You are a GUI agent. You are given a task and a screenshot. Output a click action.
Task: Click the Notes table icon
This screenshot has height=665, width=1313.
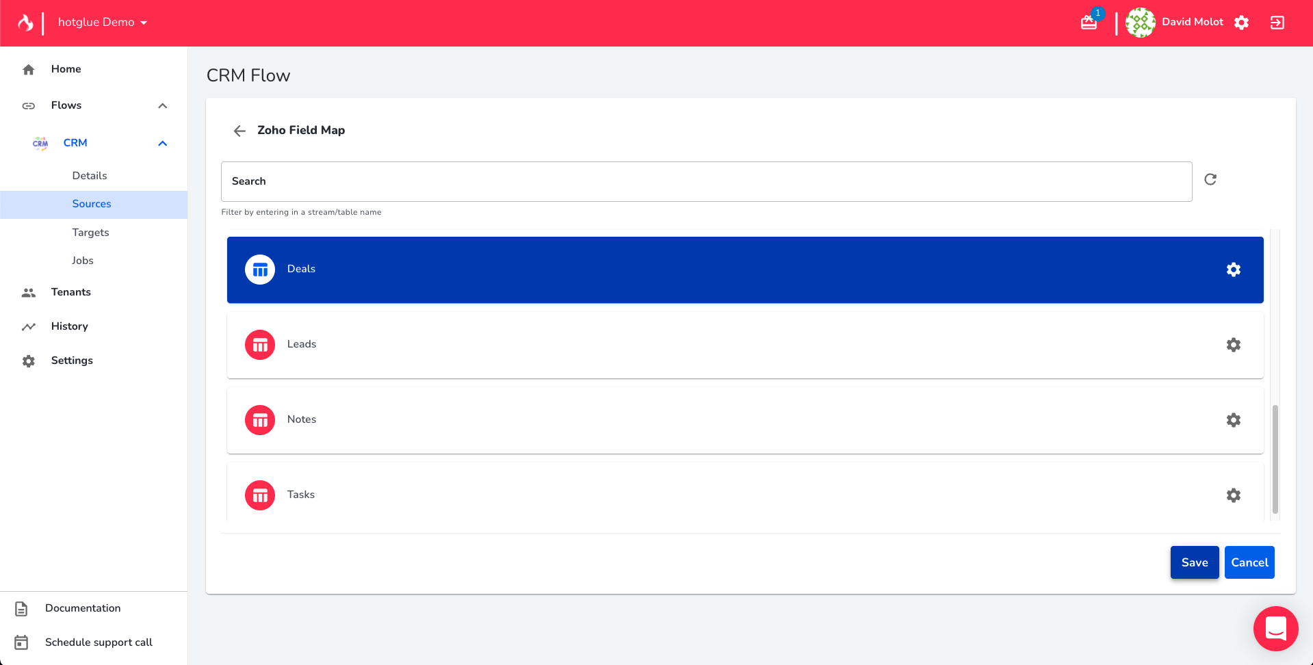(260, 420)
